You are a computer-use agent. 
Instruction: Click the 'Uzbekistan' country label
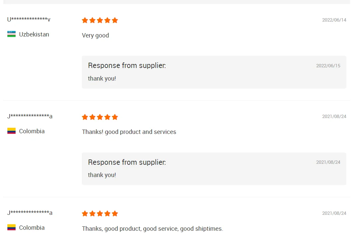(x=34, y=34)
